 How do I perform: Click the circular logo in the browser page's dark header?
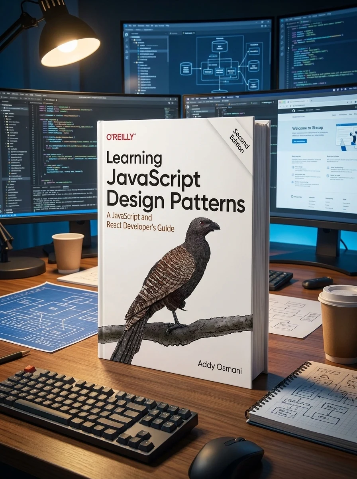(x=294, y=111)
